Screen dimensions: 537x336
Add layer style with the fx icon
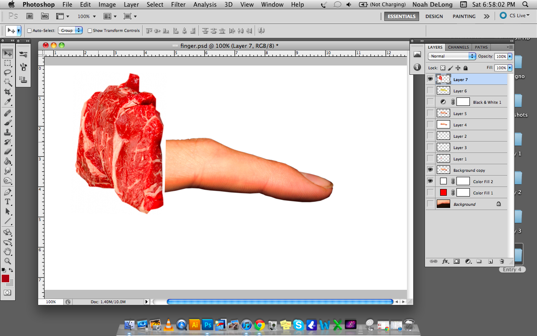click(446, 261)
